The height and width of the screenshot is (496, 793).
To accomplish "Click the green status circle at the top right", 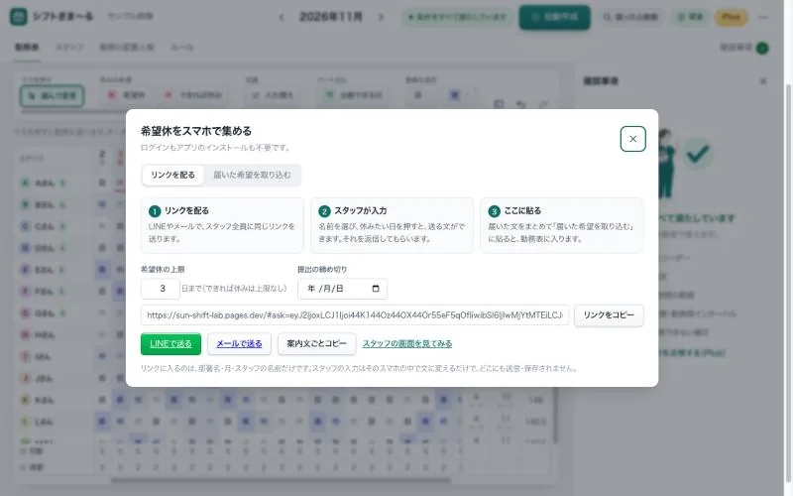I will pos(762,48).
